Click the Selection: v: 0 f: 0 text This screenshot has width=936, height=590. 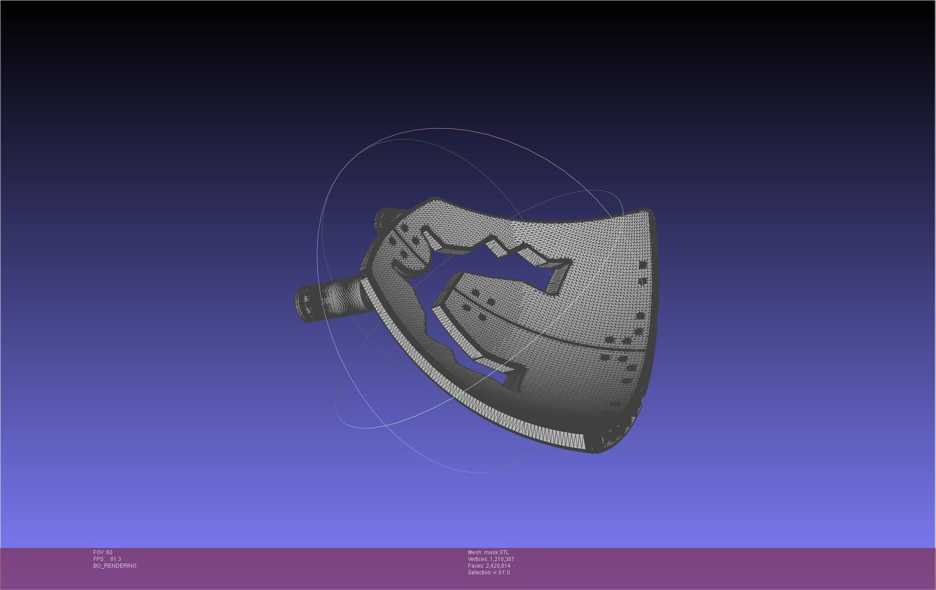(489, 573)
